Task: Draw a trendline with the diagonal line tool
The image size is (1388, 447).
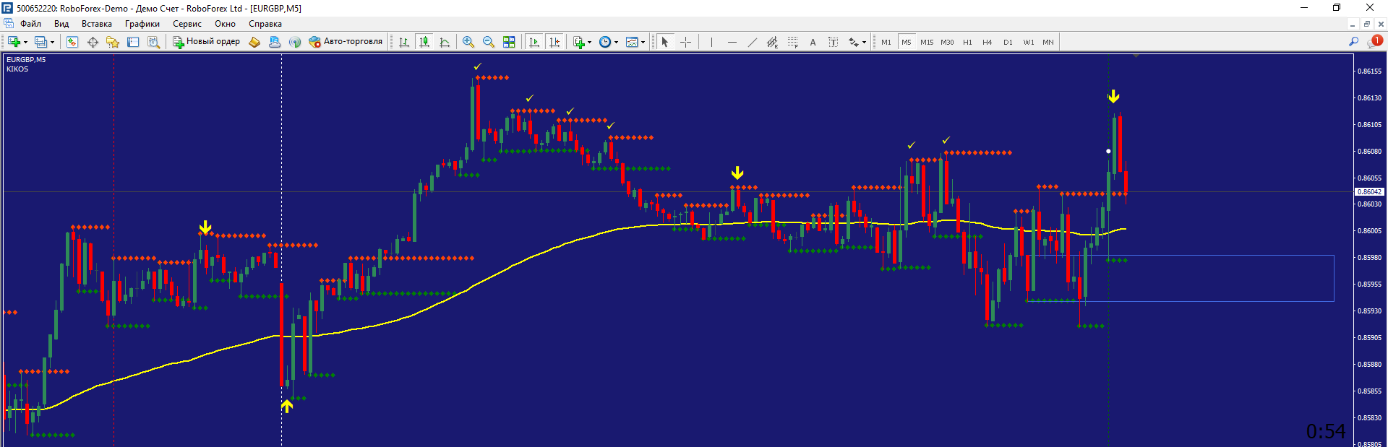Action: tap(752, 42)
